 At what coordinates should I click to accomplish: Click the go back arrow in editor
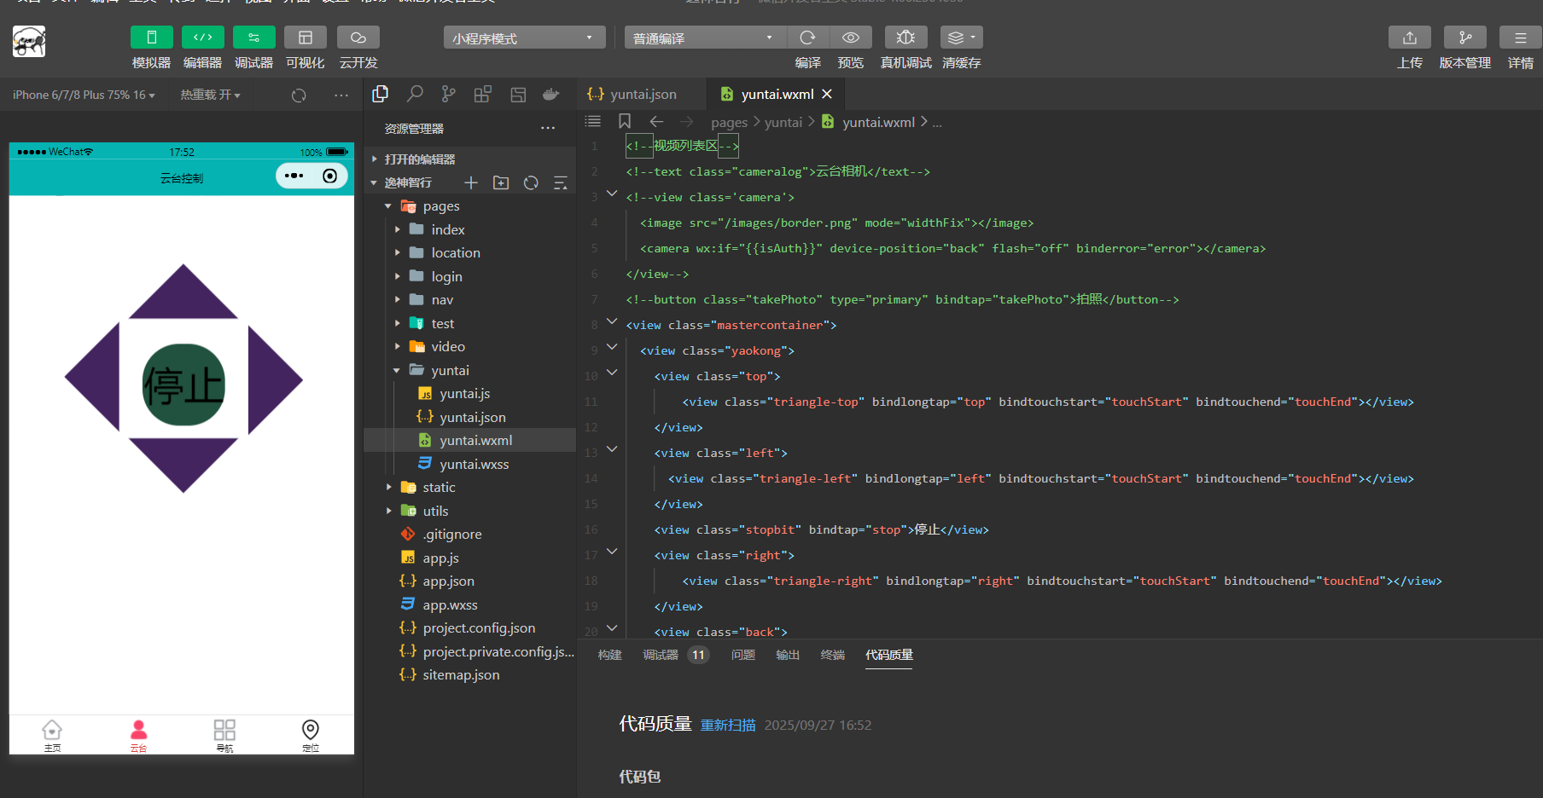point(656,122)
